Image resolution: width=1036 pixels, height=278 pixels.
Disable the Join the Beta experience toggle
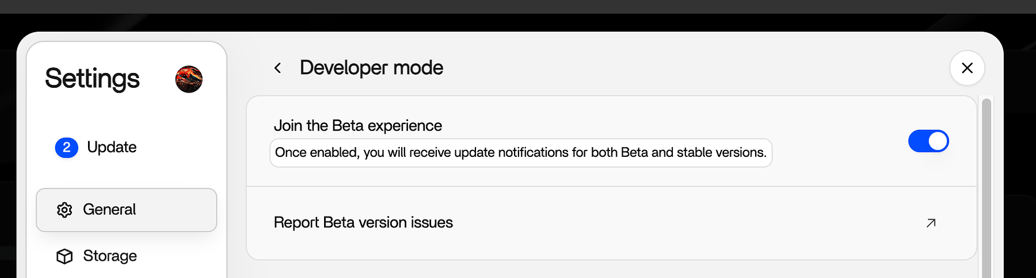click(x=928, y=141)
